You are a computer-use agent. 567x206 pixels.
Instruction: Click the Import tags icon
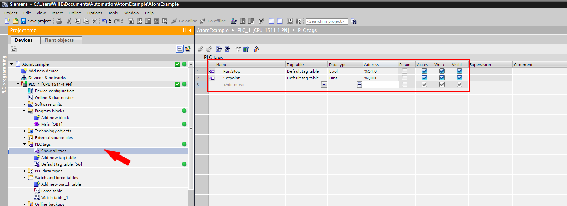[228, 49]
